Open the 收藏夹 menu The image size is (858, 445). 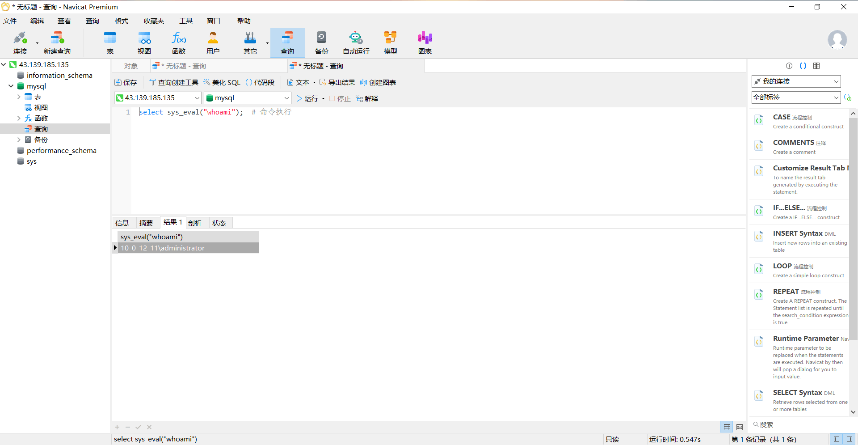pyautogui.click(x=154, y=21)
